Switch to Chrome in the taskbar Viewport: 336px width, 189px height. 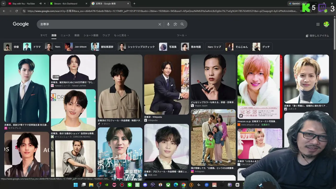(x=183, y=185)
